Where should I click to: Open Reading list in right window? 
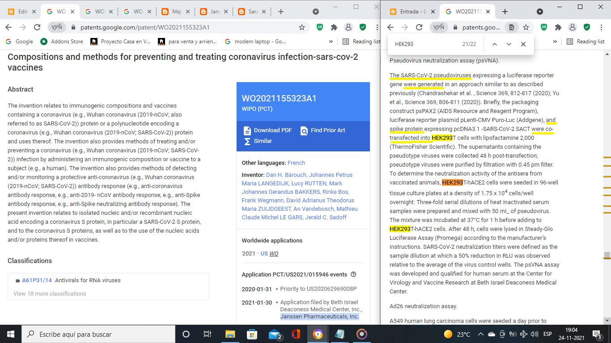click(586, 42)
